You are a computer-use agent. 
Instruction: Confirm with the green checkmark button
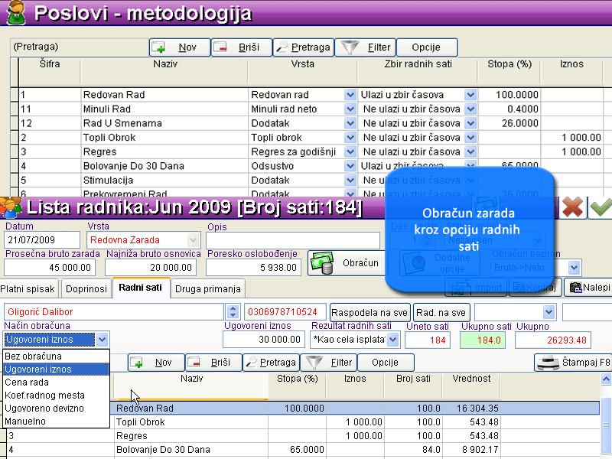tap(601, 207)
